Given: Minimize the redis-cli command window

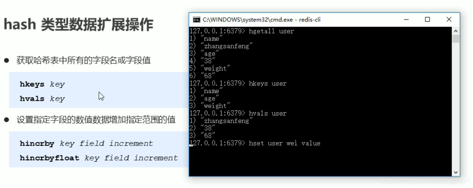Looking at the screenshot, I should click(407, 19).
